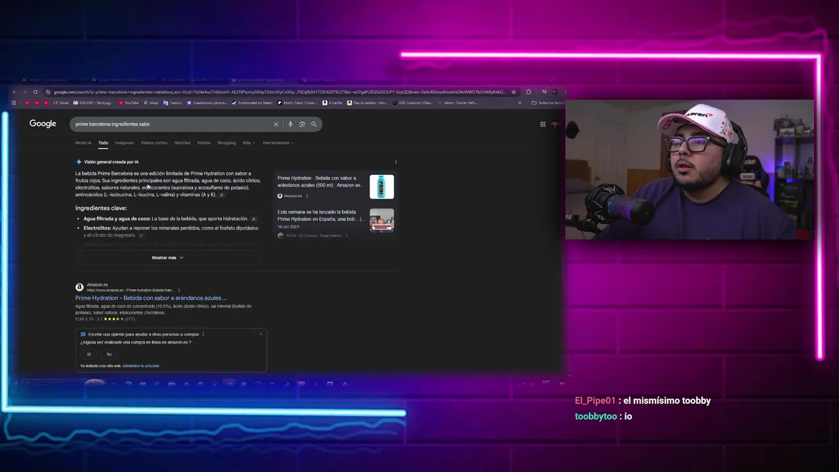This screenshot has width=839, height=472.
Task: Click the Visión general creada por IA label
Action: 111,162
